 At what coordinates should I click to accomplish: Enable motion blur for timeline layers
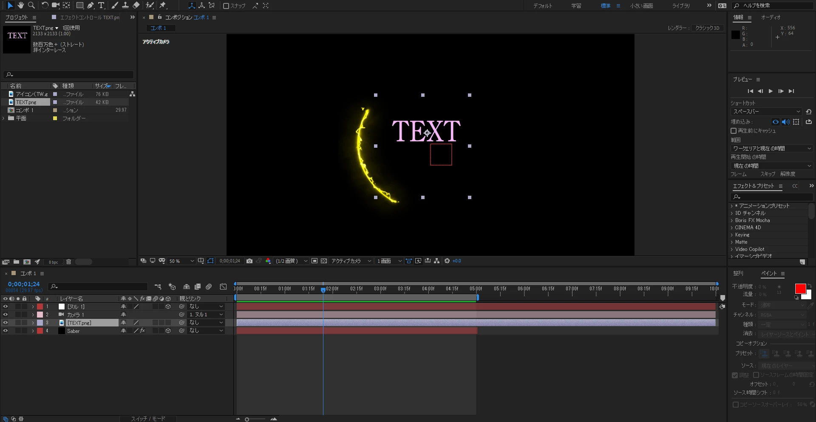209,287
